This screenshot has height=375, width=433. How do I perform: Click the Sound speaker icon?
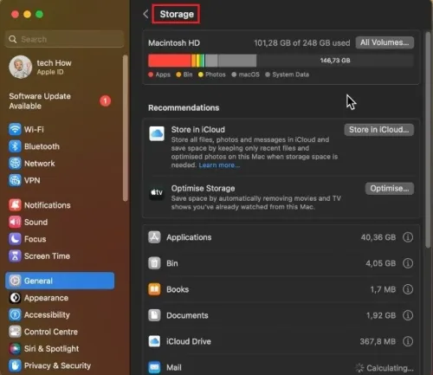(x=15, y=222)
